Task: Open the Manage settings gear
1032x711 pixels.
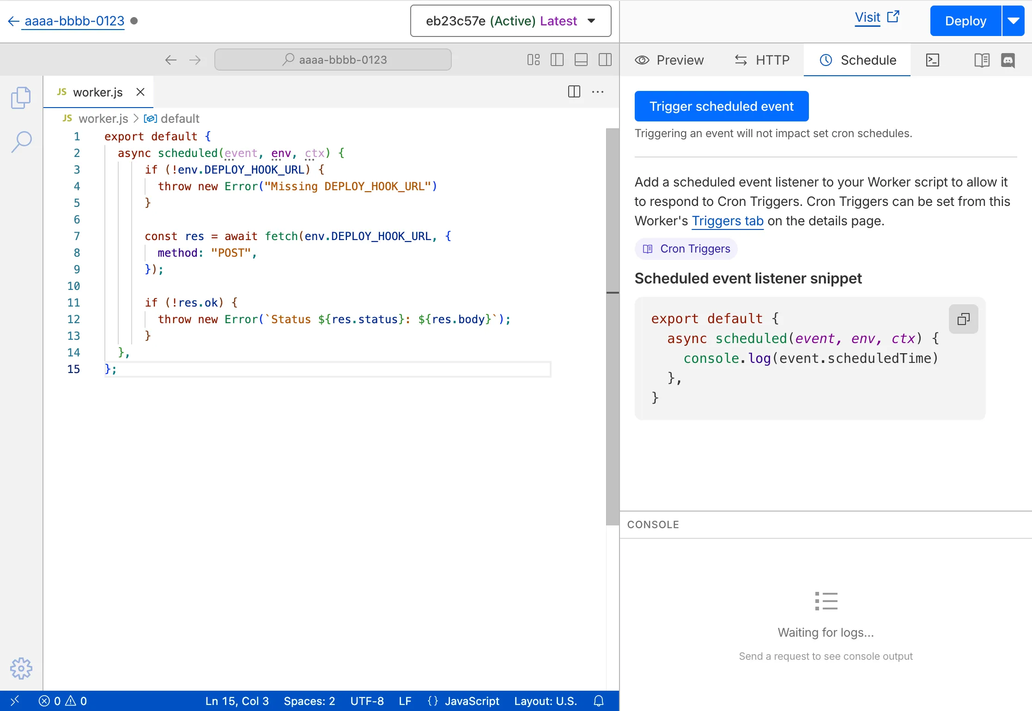Action: pyautogui.click(x=21, y=669)
